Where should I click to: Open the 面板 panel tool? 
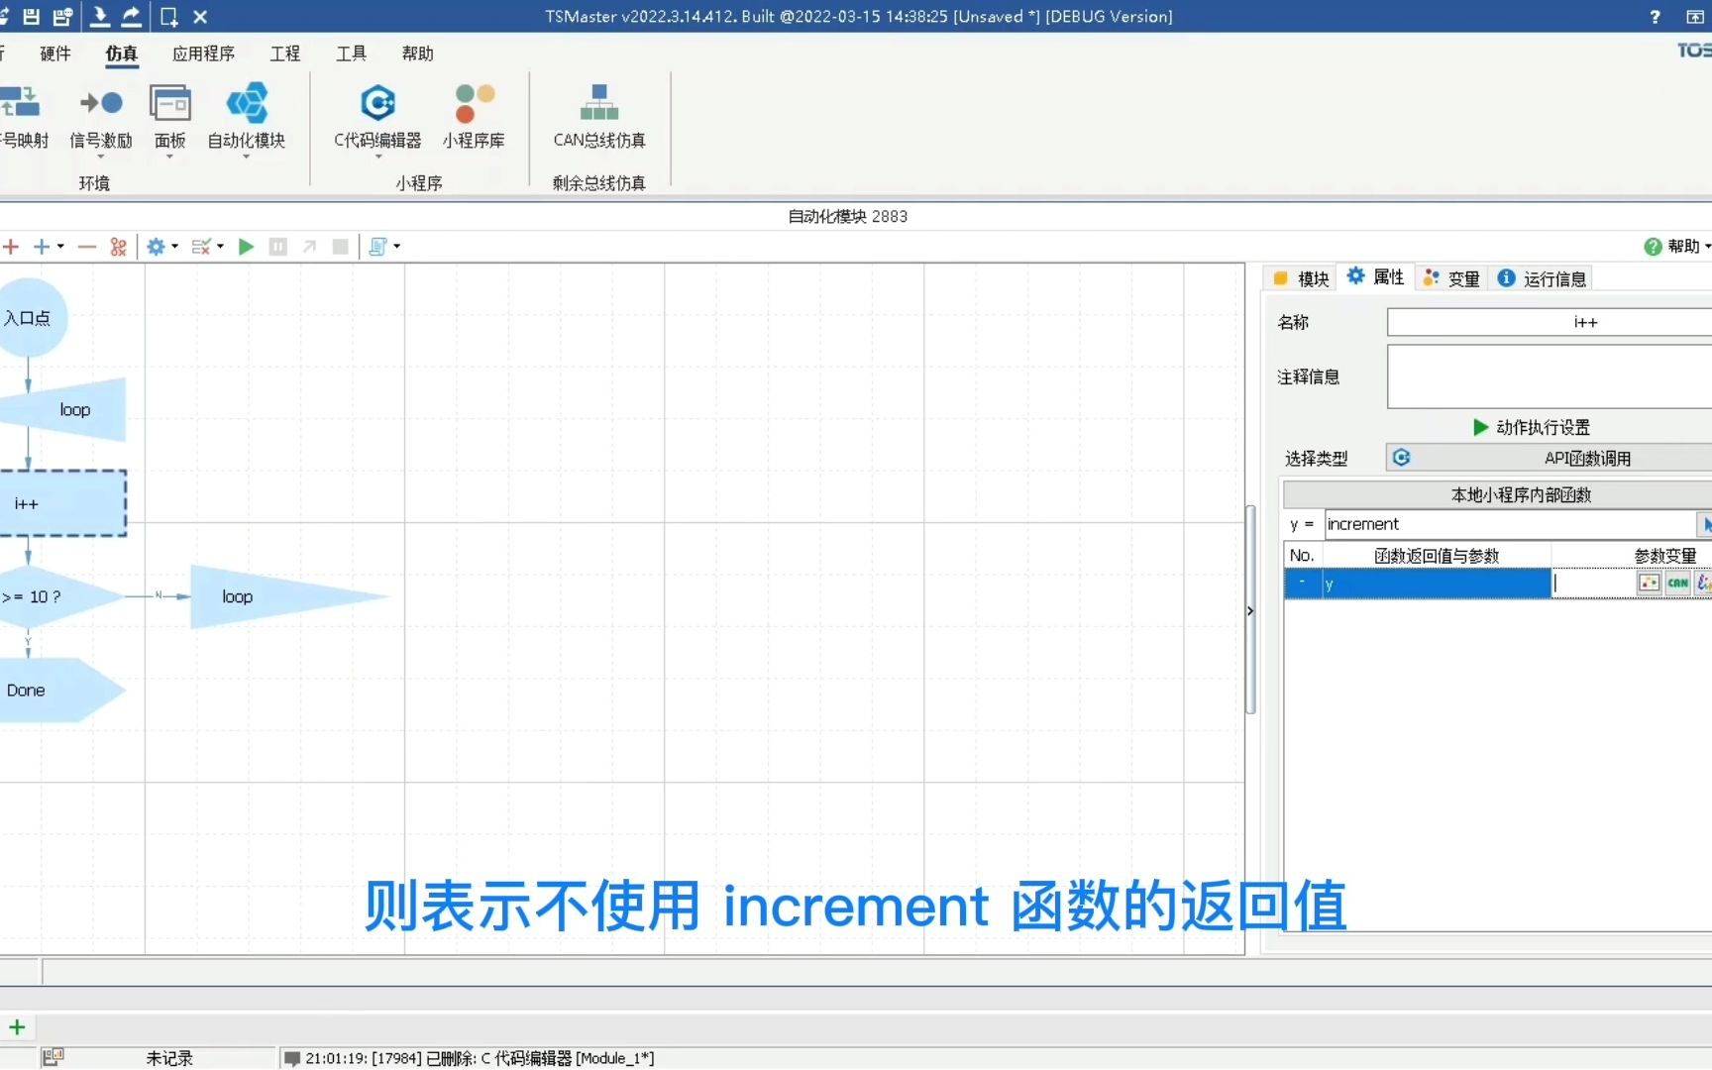(170, 116)
